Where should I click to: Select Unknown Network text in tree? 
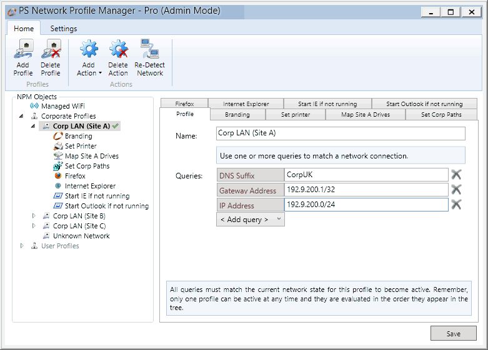tap(81, 236)
